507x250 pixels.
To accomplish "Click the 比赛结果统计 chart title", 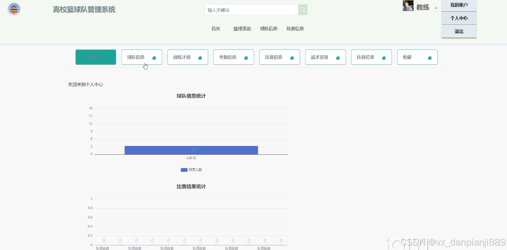I will (x=191, y=187).
